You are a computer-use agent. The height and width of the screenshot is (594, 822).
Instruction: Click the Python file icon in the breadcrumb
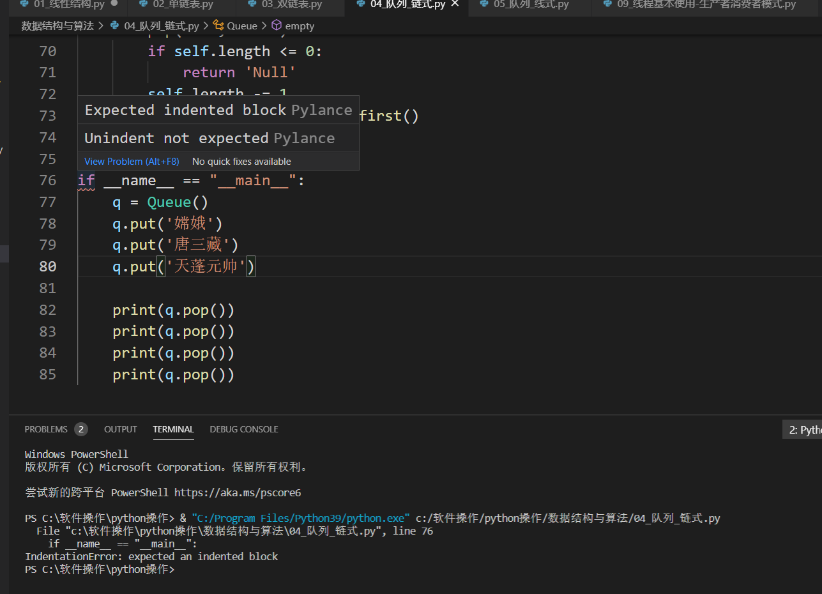pos(114,26)
